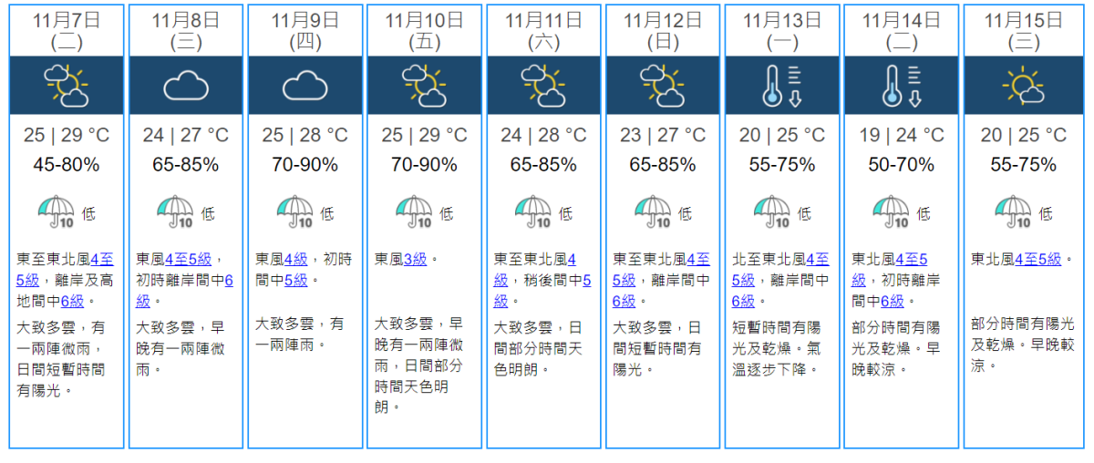Click the Nov 15 umbrella rain probability icon

(1012, 212)
